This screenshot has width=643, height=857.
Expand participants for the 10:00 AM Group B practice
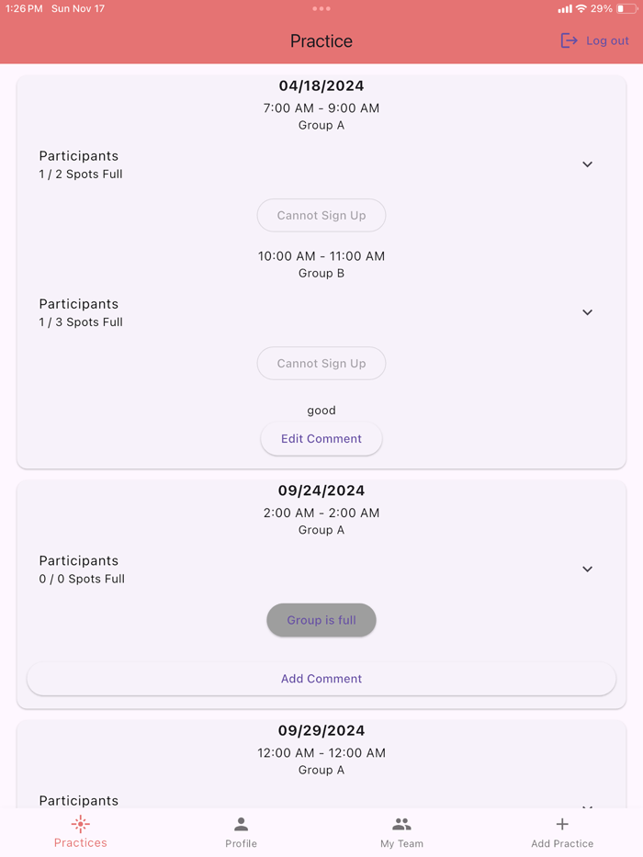pos(587,312)
